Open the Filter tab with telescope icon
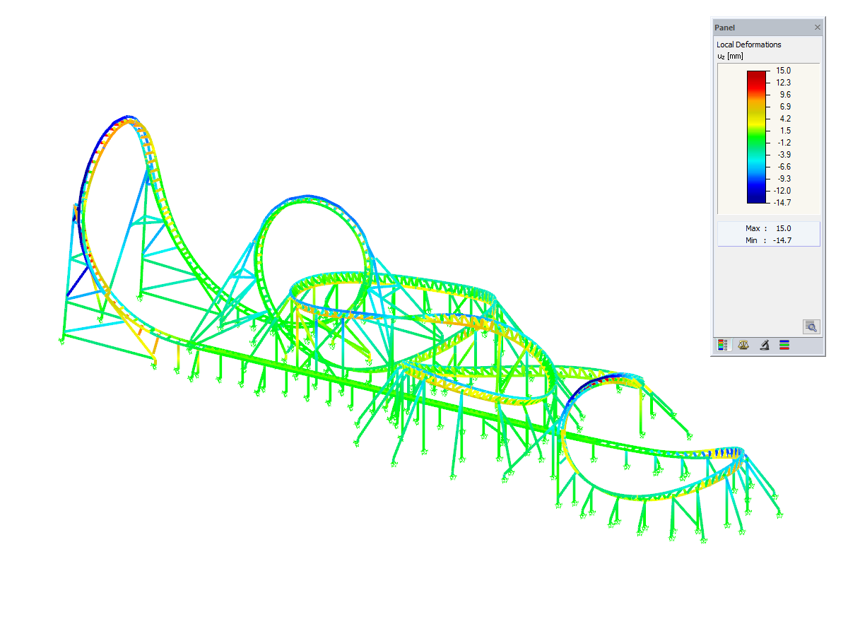 pos(764,344)
